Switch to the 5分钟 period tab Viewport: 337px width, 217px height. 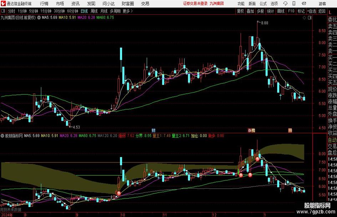coord(33,11)
